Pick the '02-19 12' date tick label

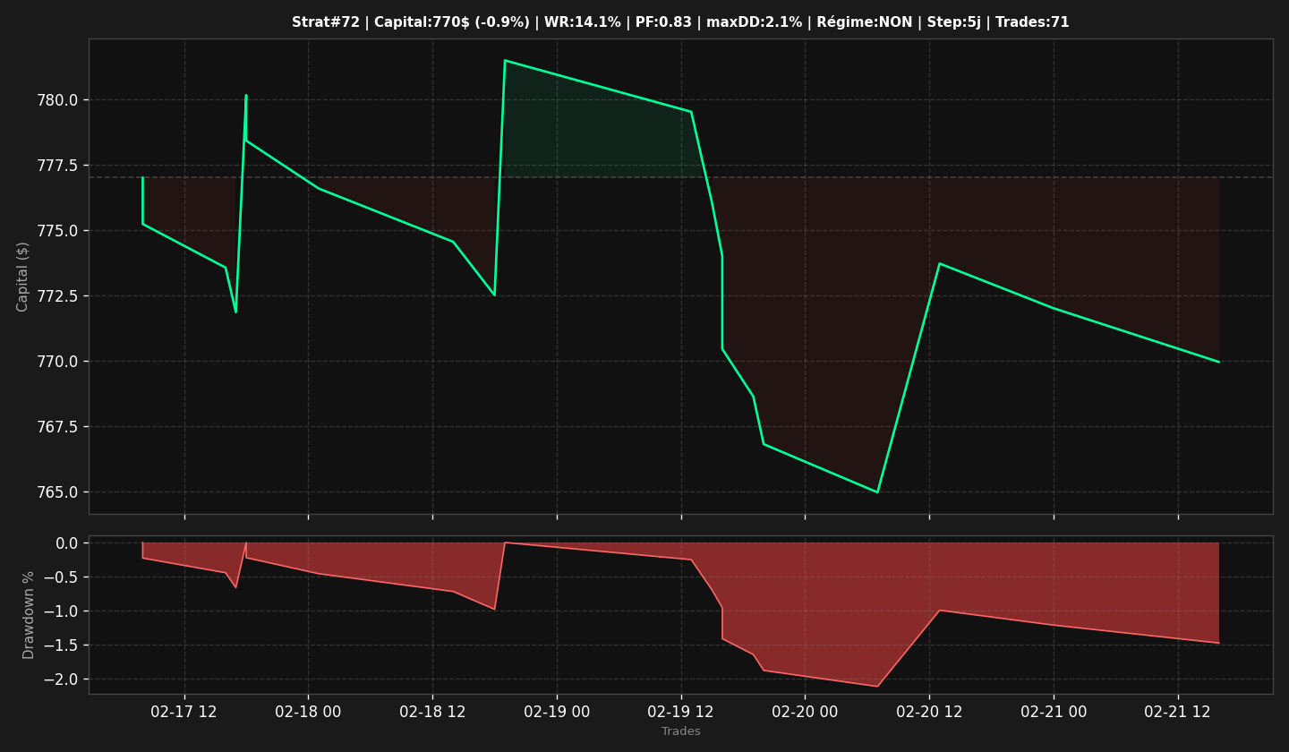click(681, 712)
